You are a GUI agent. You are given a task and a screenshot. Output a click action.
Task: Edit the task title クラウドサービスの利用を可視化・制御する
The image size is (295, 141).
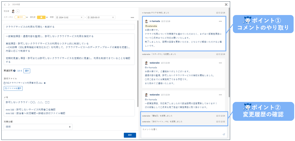tap(69, 27)
